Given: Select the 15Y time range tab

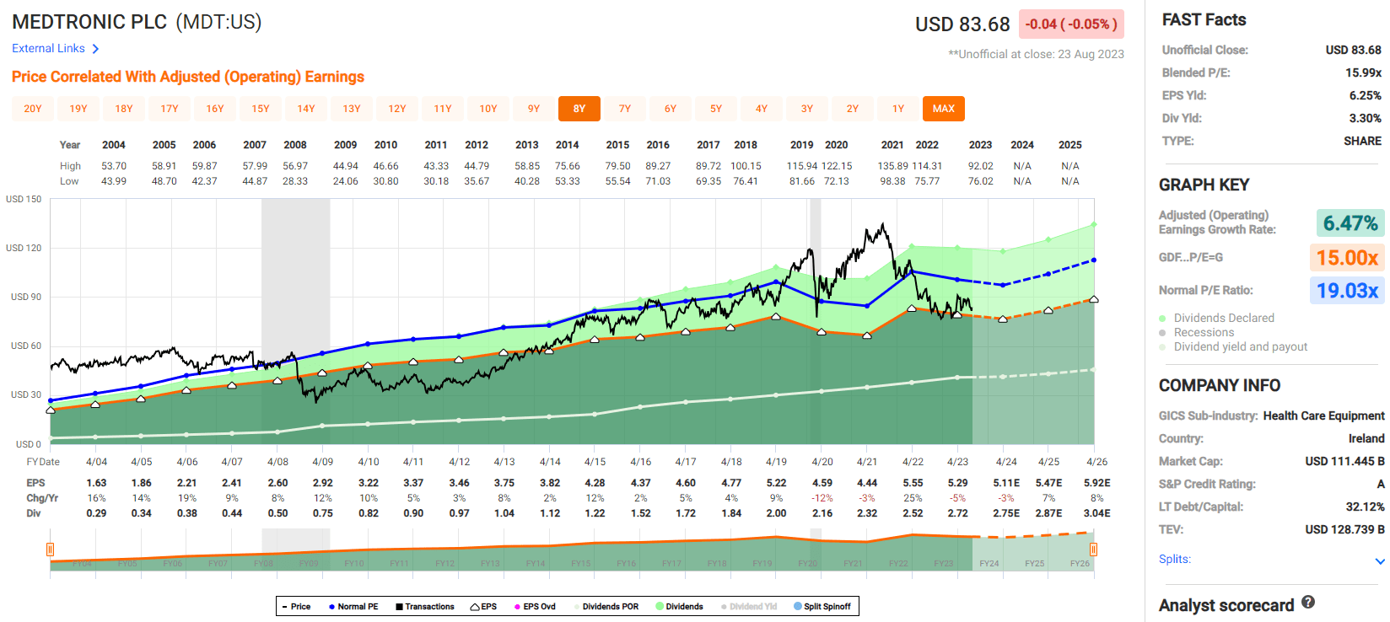Looking at the screenshot, I should (x=261, y=109).
